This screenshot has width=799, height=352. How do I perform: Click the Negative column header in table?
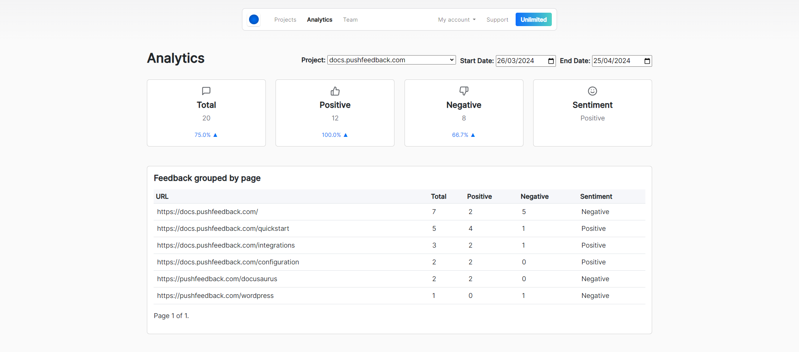535,197
